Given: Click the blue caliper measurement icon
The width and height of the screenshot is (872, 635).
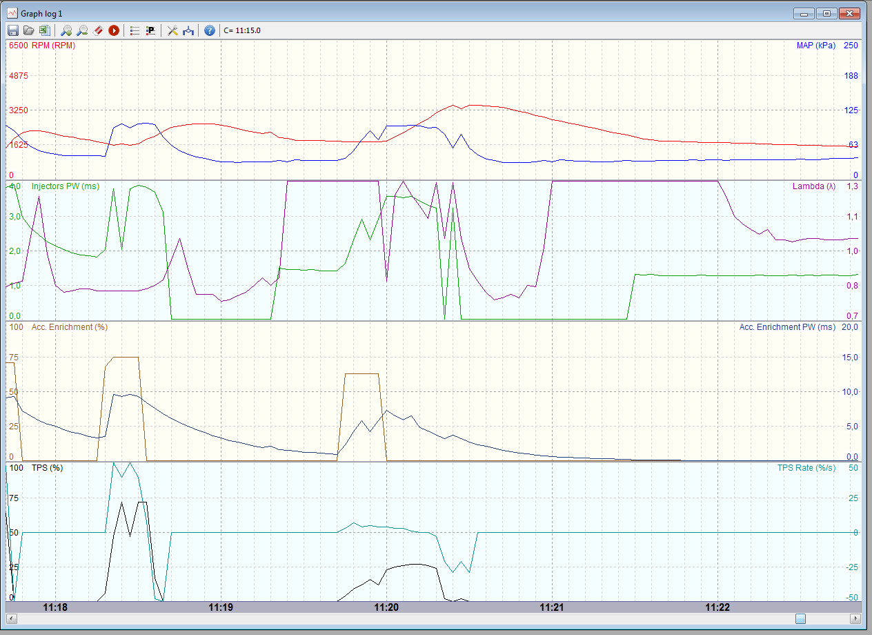Looking at the screenshot, I should coord(188,30).
